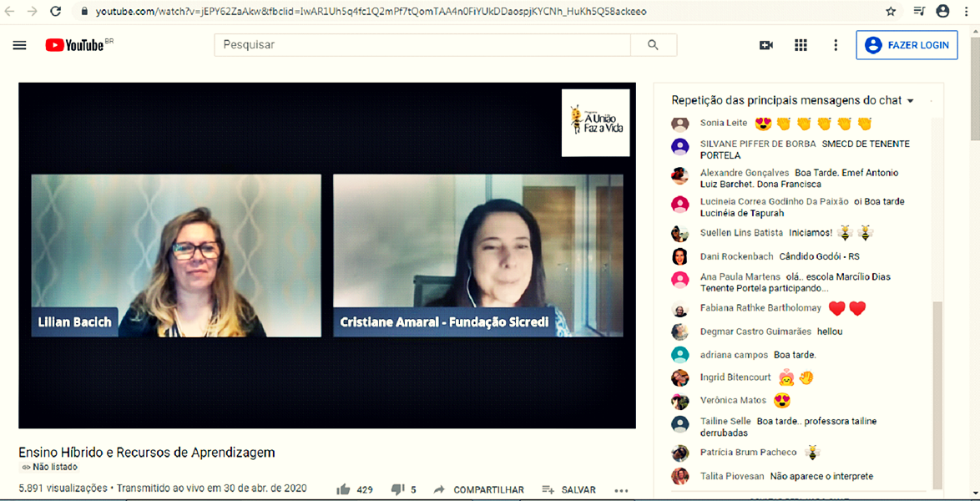Expand the chat replay mode dropdown

[910, 100]
